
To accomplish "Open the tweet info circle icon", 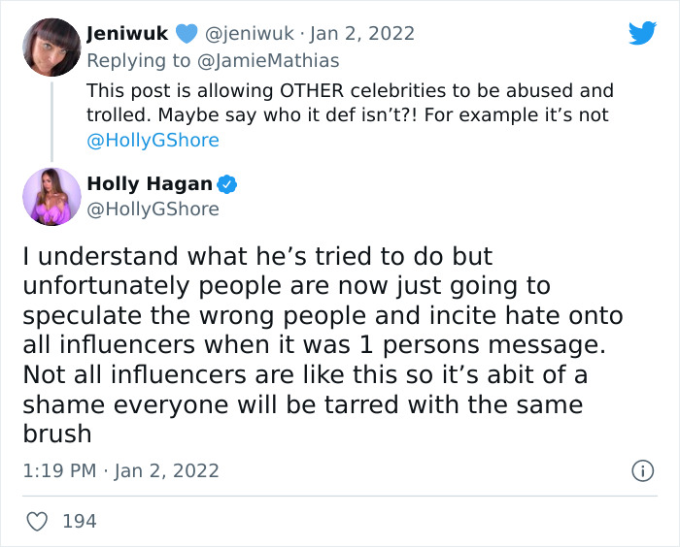I will (x=642, y=471).
